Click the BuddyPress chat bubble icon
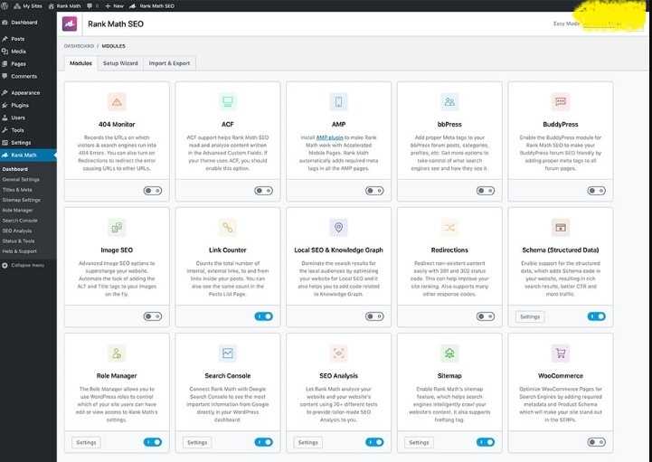This screenshot has height=462, width=652. [561, 101]
